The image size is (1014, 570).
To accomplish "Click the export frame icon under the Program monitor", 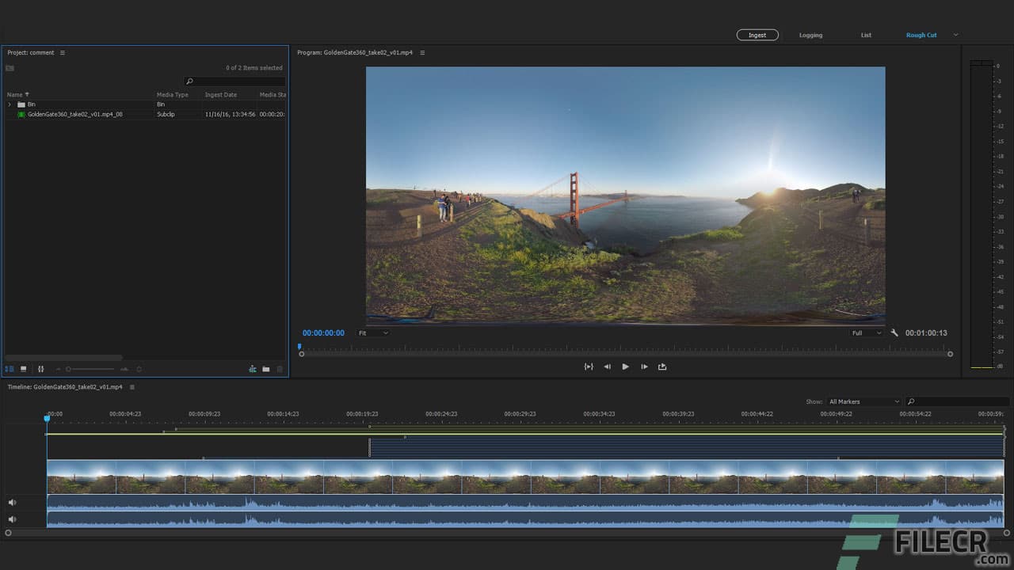I will click(x=661, y=367).
